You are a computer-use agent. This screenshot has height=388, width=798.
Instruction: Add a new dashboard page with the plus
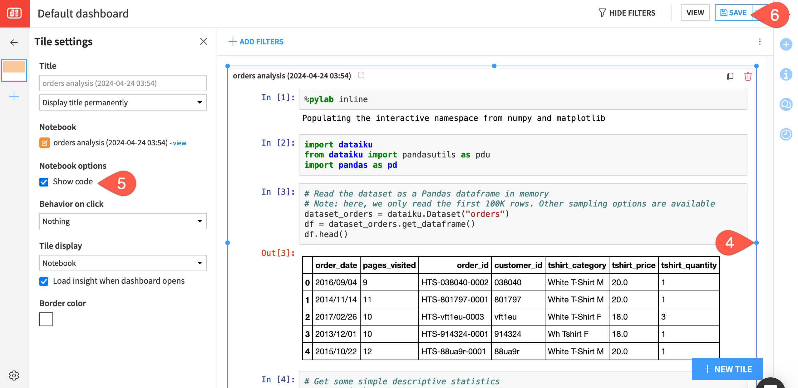tap(14, 97)
